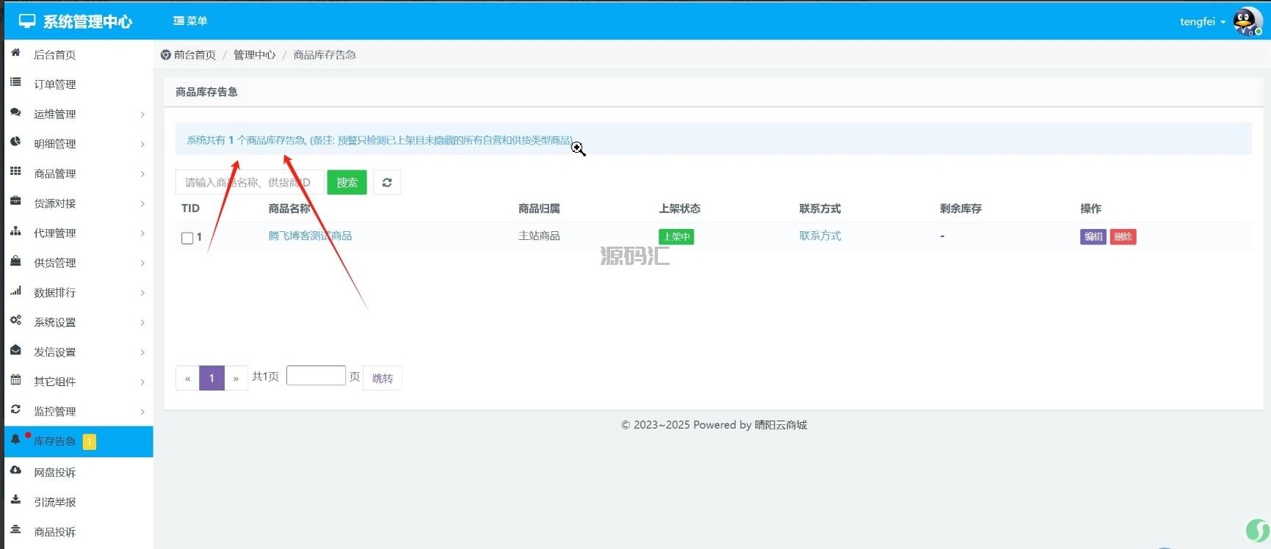This screenshot has height=549, width=1271.
Task: Expand the 代理管理 submenu arrow
Action: pyautogui.click(x=142, y=233)
